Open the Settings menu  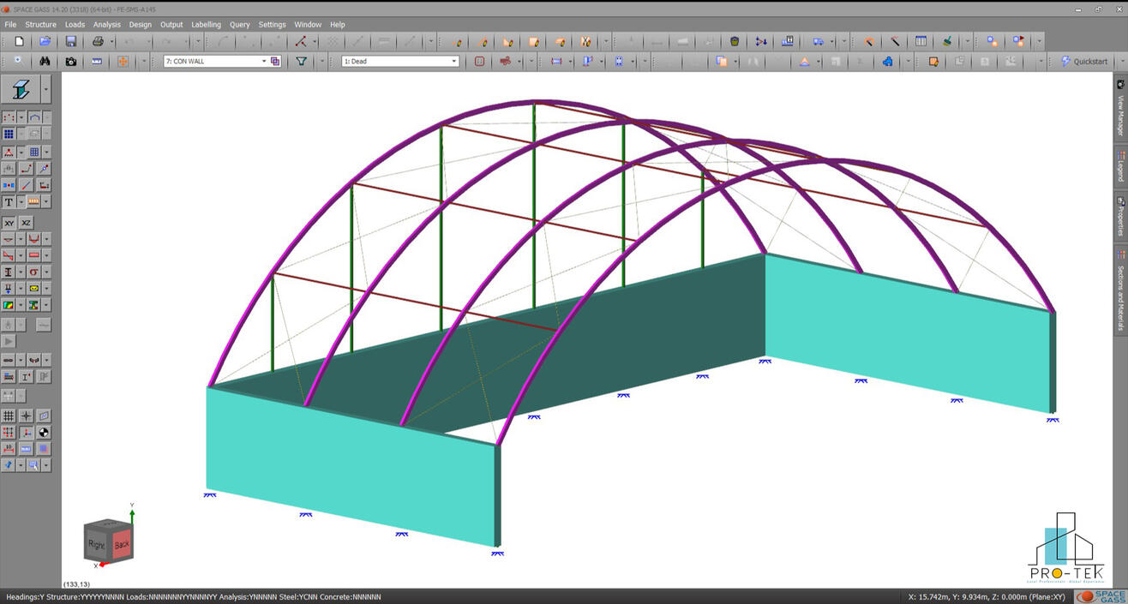point(272,24)
